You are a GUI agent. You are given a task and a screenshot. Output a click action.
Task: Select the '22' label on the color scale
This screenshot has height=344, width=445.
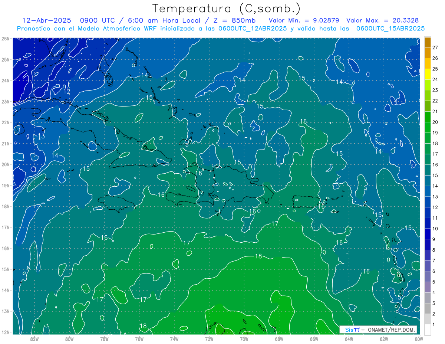click(435, 101)
